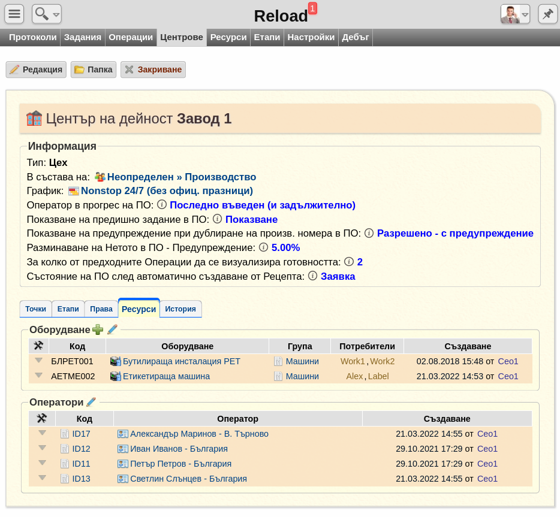Click the pin icon in header
The height and width of the screenshot is (517, 560).
(x=547, y=14)
